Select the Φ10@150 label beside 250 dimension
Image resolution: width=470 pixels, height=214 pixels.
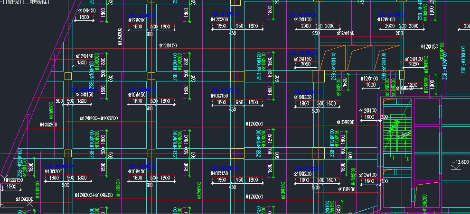coord(346,33)
